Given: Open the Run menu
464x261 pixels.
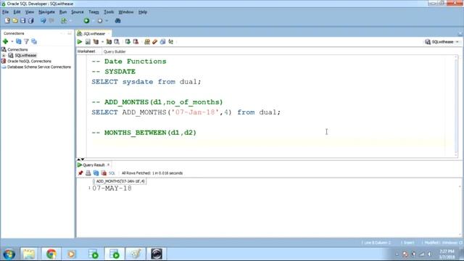Looking at the screenshot, I should click(63, 12).
